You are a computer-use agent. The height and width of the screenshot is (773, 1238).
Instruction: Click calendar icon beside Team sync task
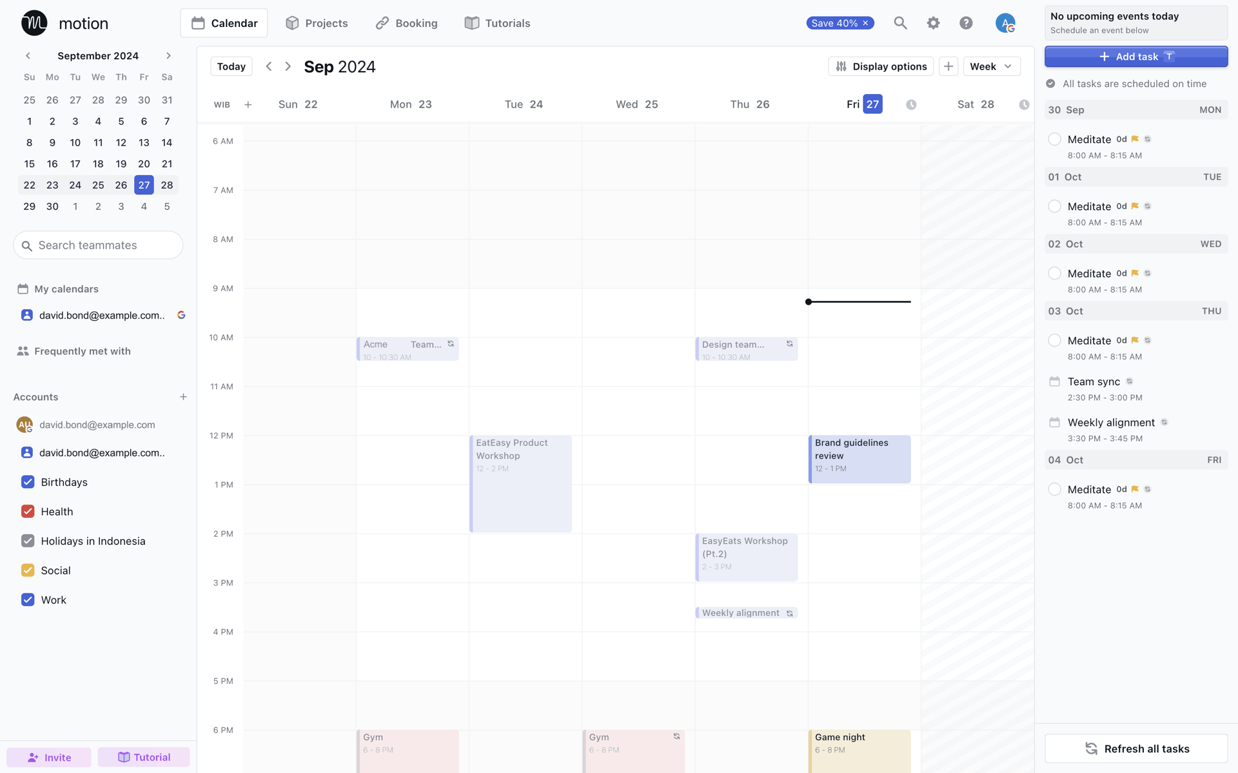click(x=1054, y=381)
